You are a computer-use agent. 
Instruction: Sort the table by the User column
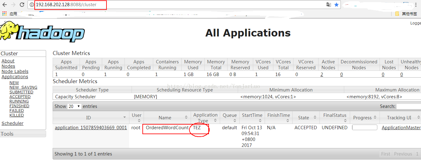137,118
